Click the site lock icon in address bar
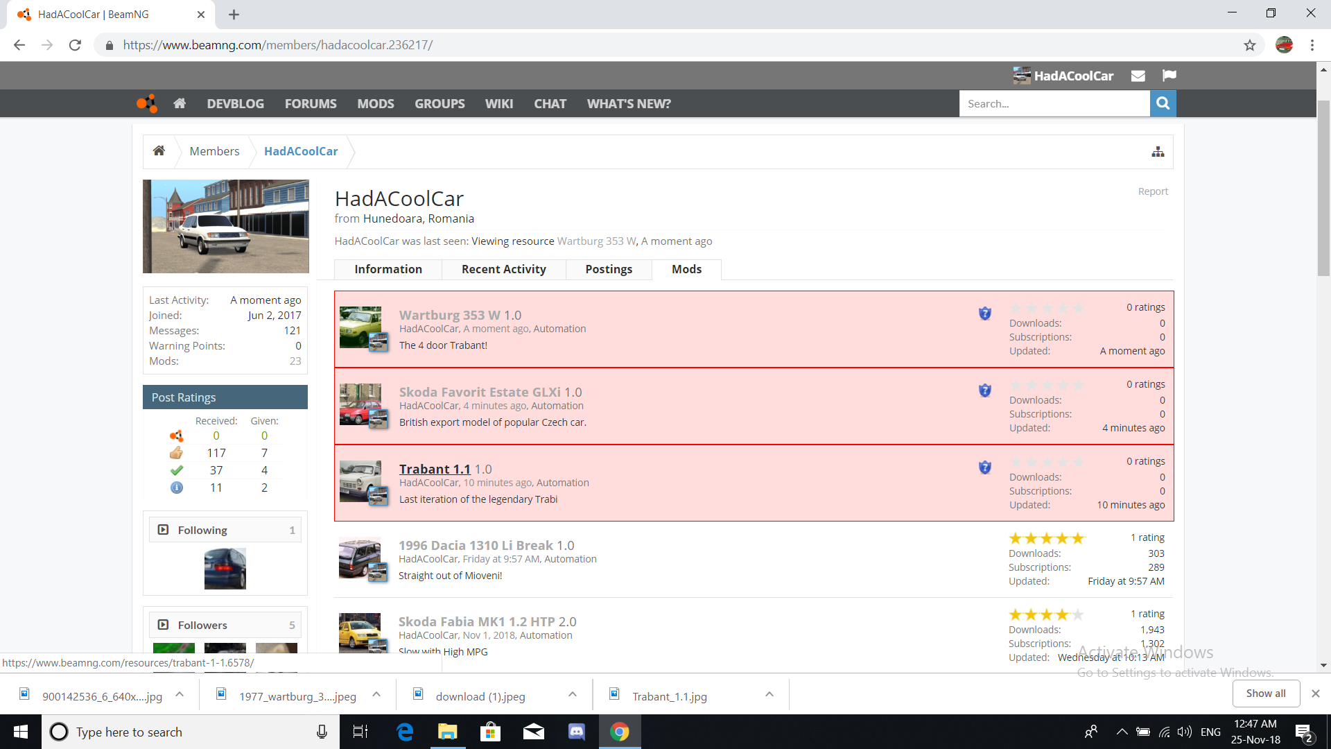 tap(109, 45)
